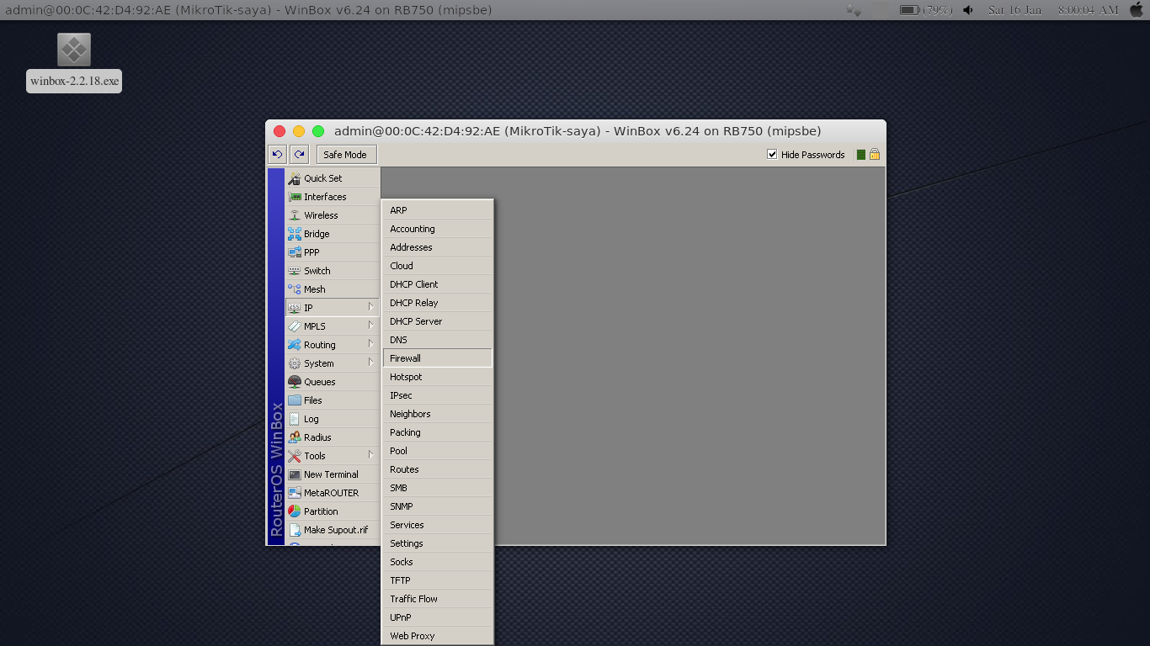1150x646 pixels.
Task: Open UPnP in the IP submenu
Action: coord(438,617)
